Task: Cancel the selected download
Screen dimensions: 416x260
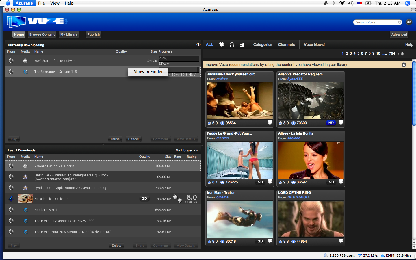Action: coord(133,139)
